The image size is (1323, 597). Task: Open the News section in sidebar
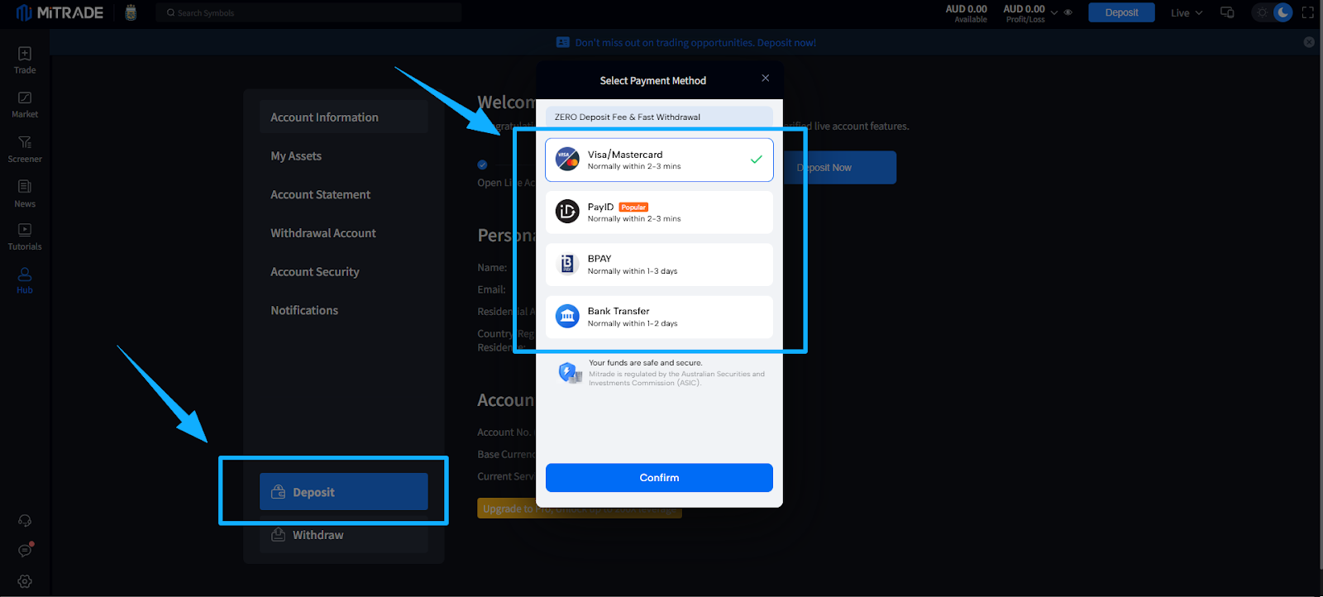[25, 193]
